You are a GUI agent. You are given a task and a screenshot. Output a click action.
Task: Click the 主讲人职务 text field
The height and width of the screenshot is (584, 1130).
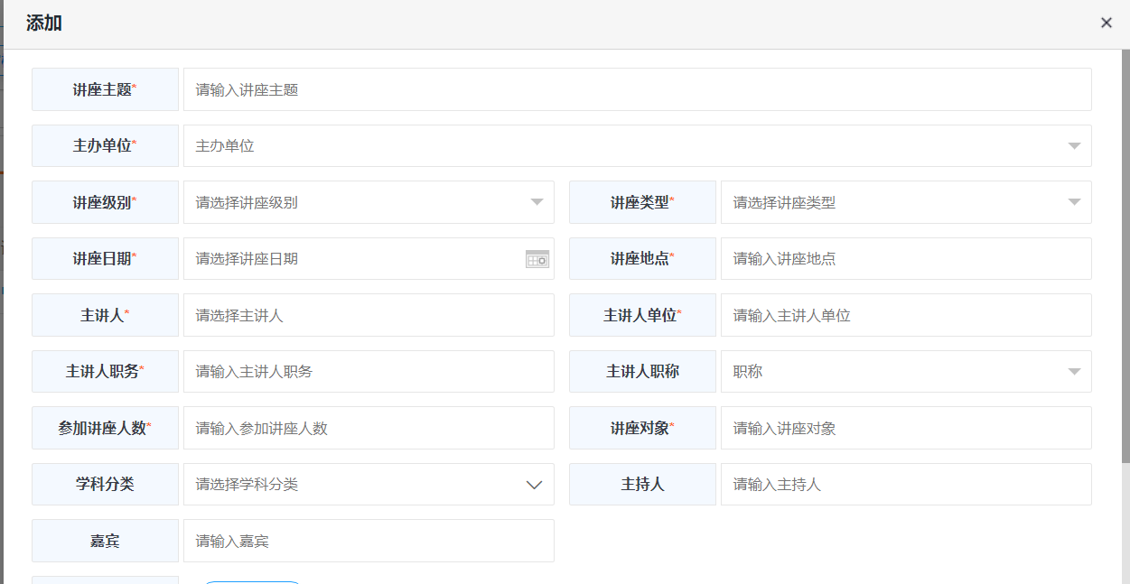coord(369,372)
